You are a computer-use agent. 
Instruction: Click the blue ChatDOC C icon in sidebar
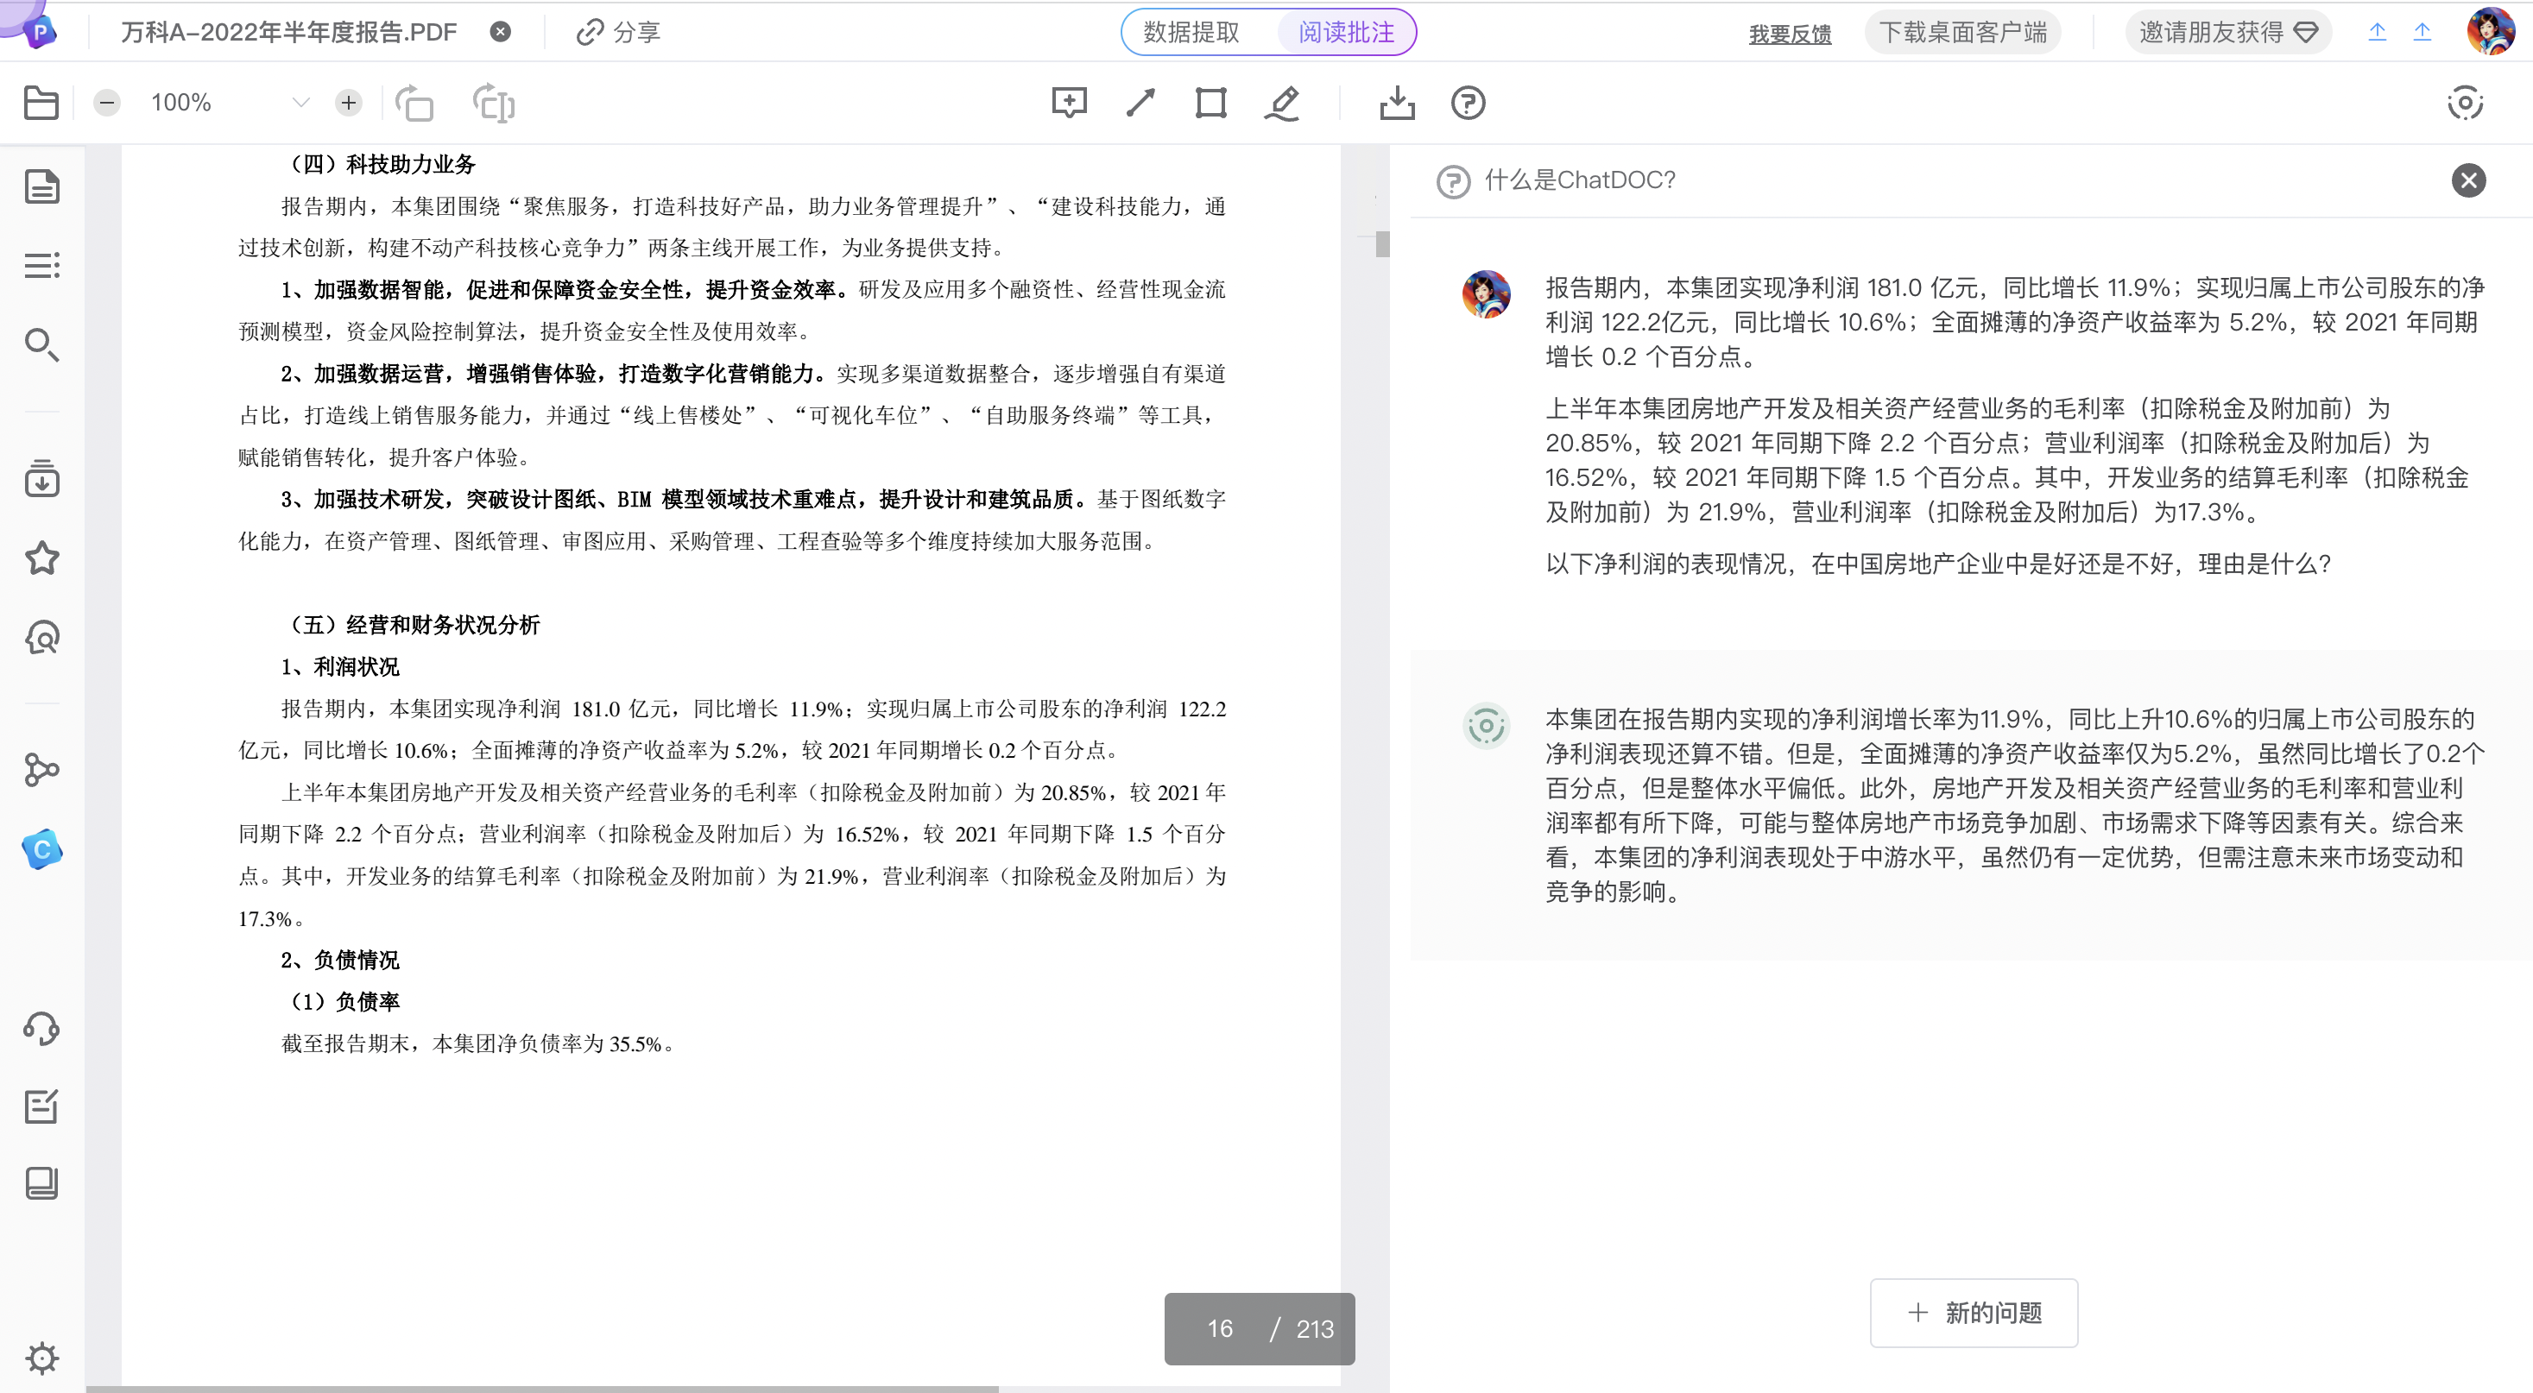click(x=41, y=849)
